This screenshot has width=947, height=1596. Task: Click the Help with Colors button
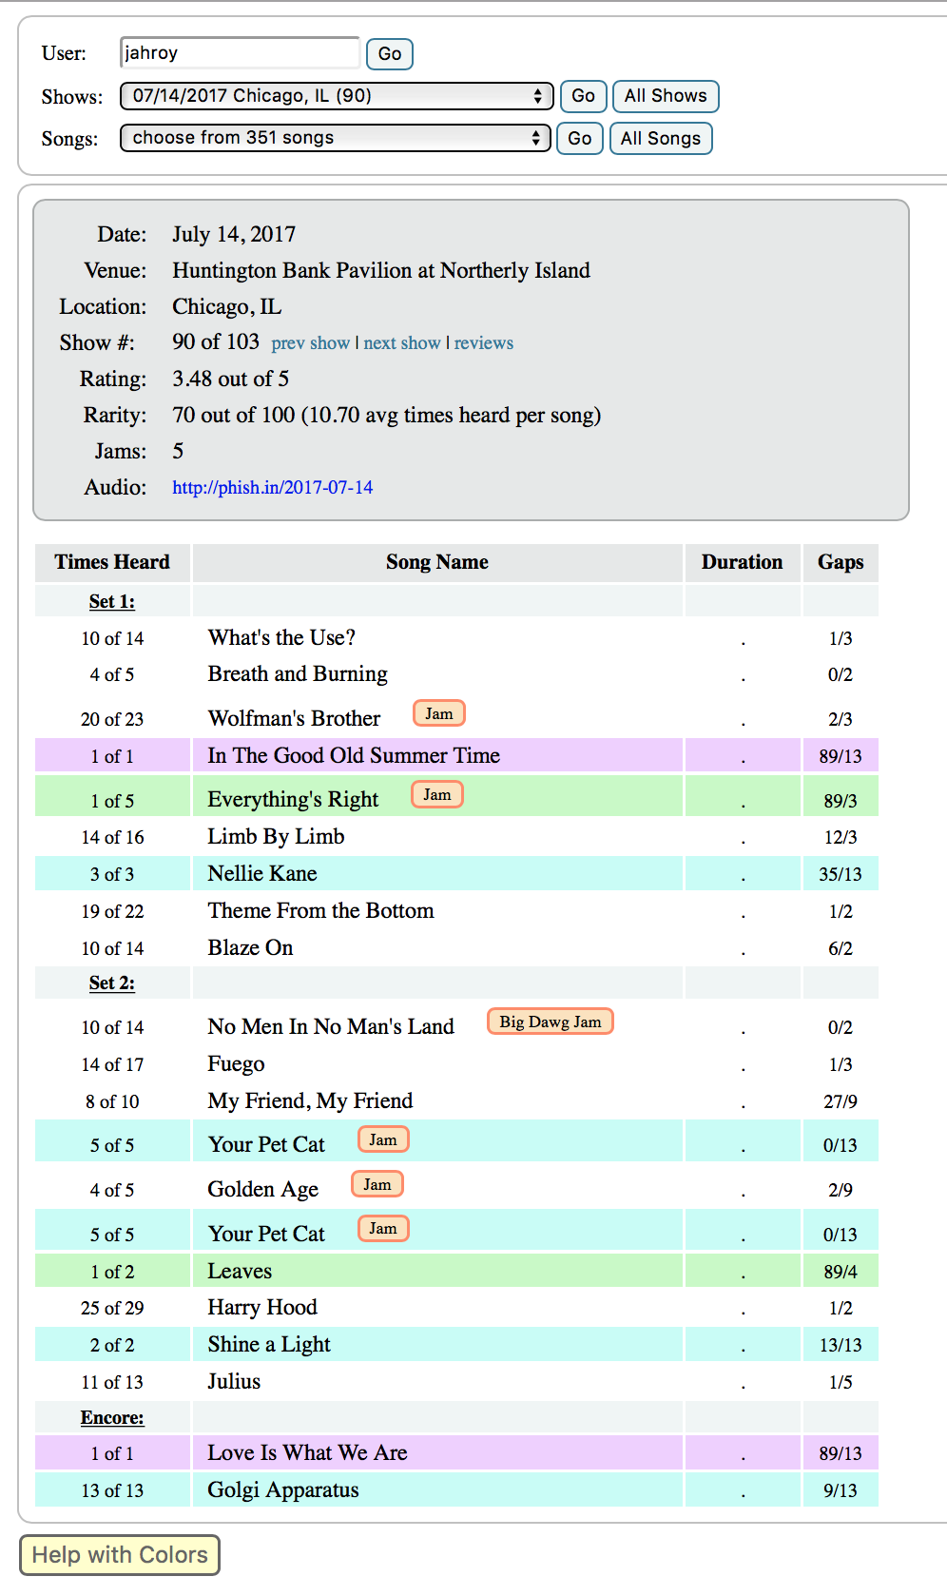point(120,1555)
